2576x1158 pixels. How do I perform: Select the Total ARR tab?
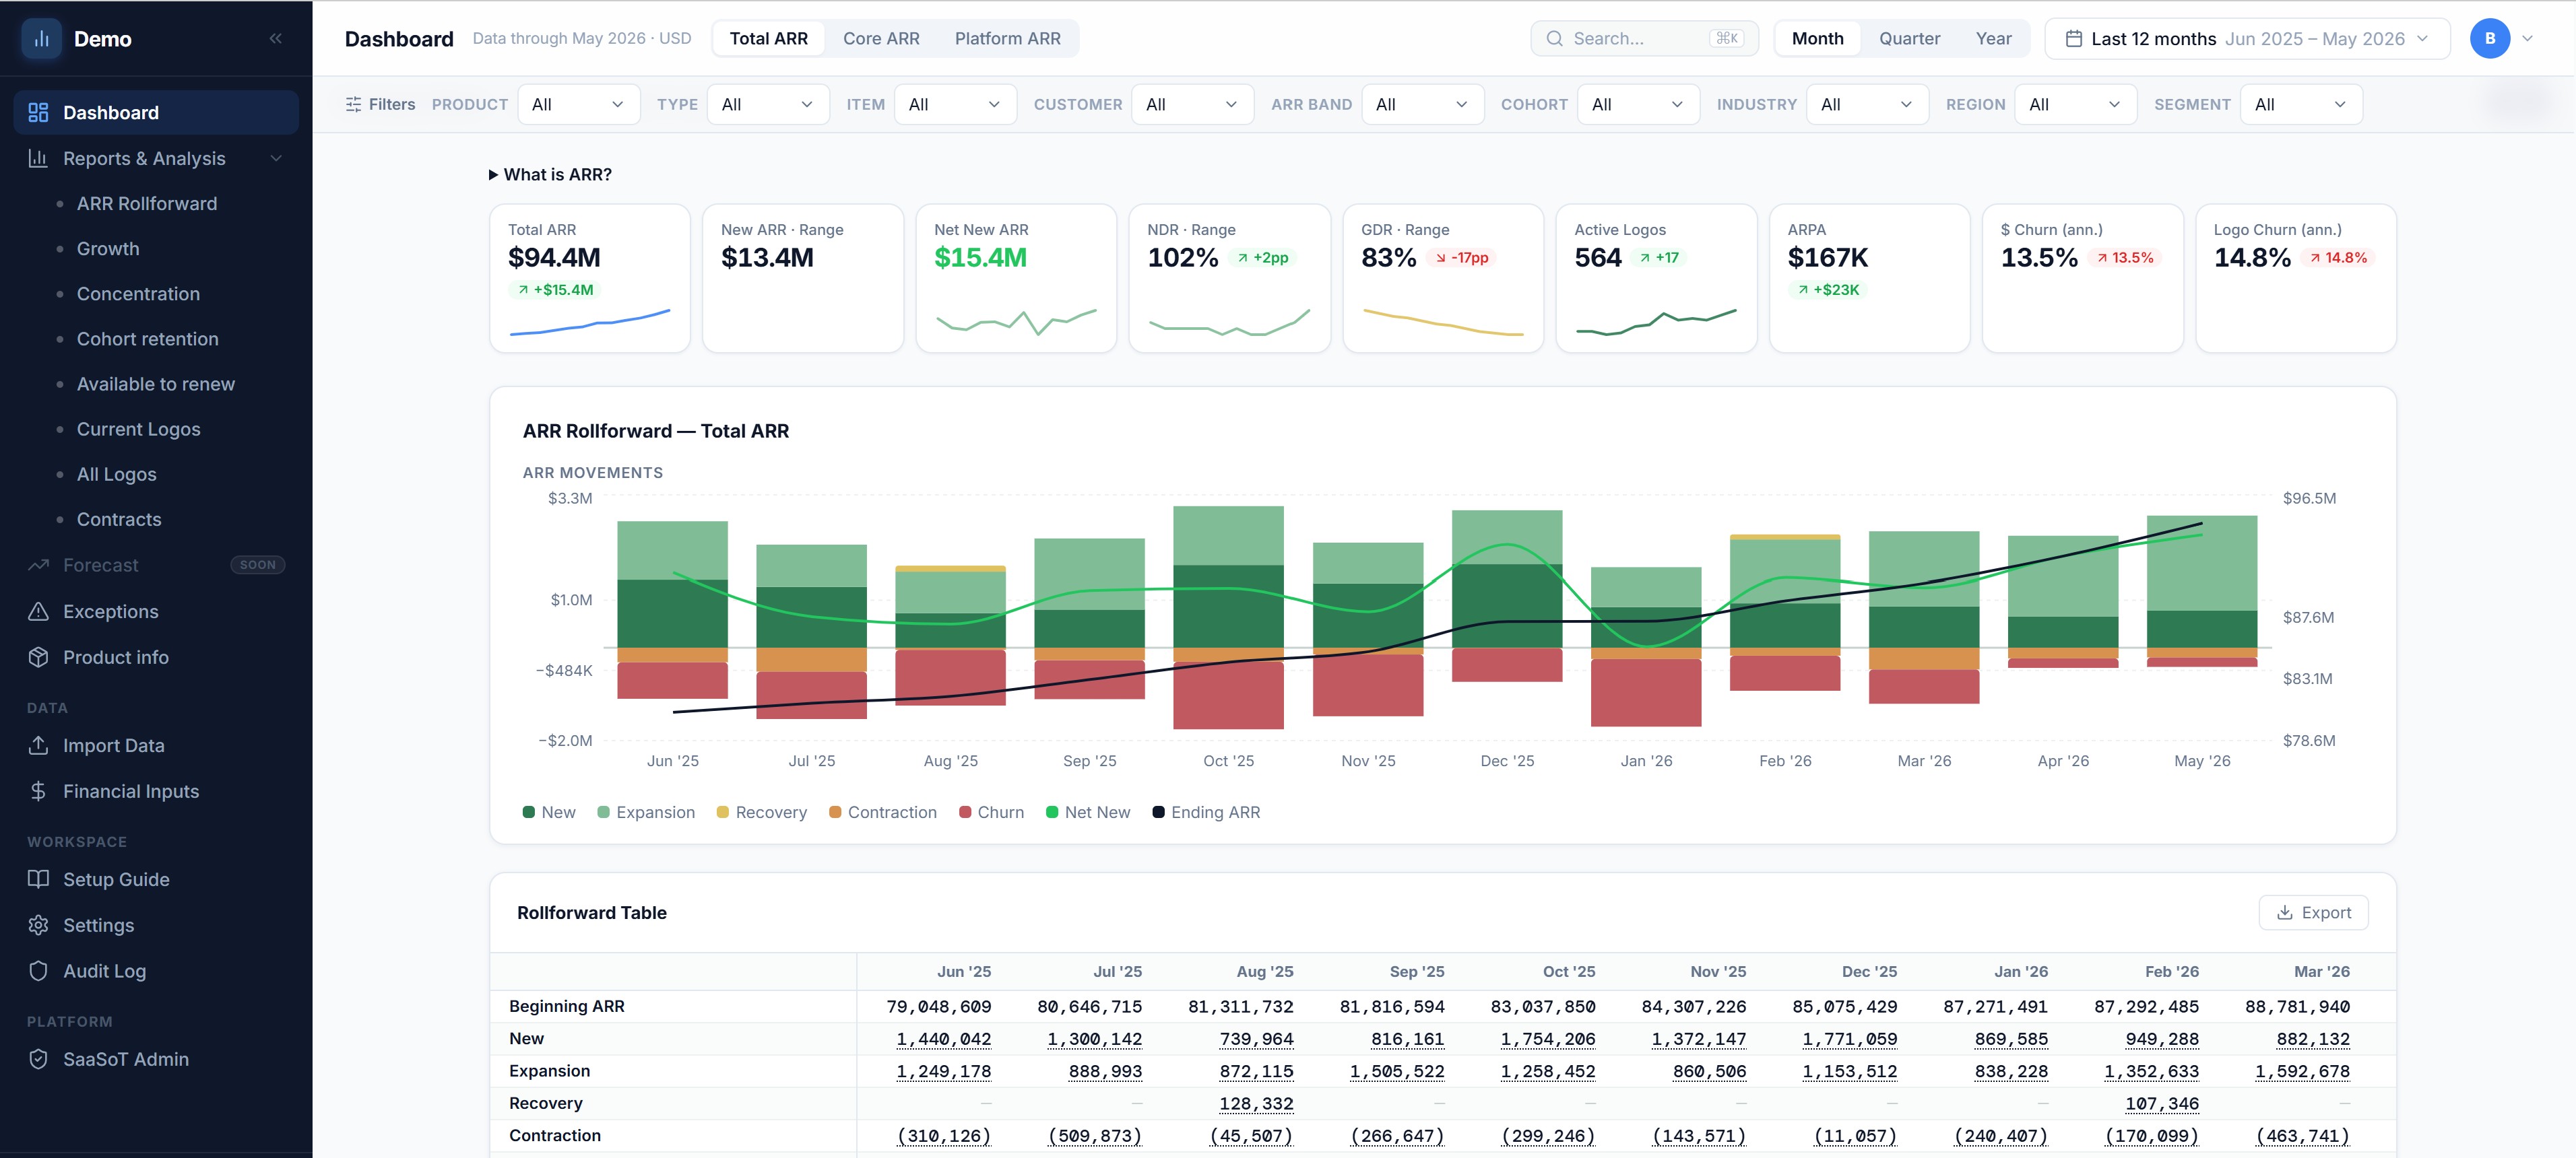click(x=768, y=38)
